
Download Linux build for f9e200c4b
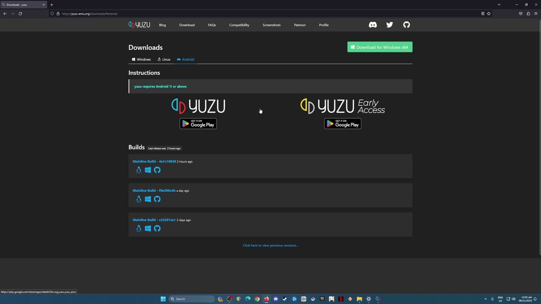(139, 199)
